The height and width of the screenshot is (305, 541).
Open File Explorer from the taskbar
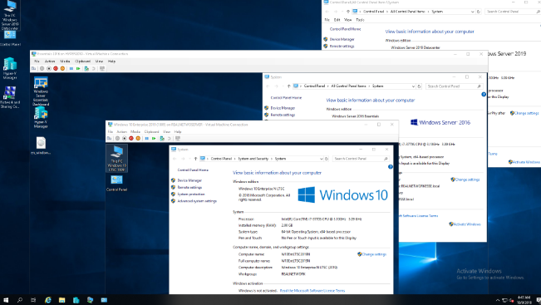[x=62, y=300]
